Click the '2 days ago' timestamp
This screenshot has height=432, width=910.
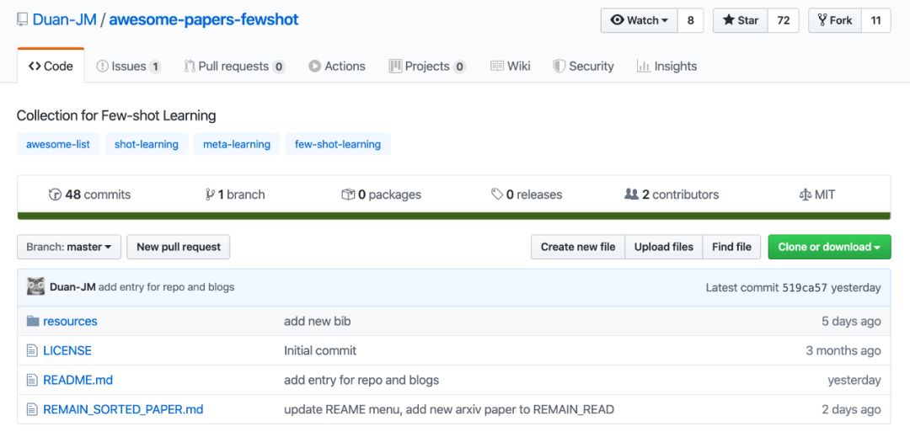click(851, 409)
